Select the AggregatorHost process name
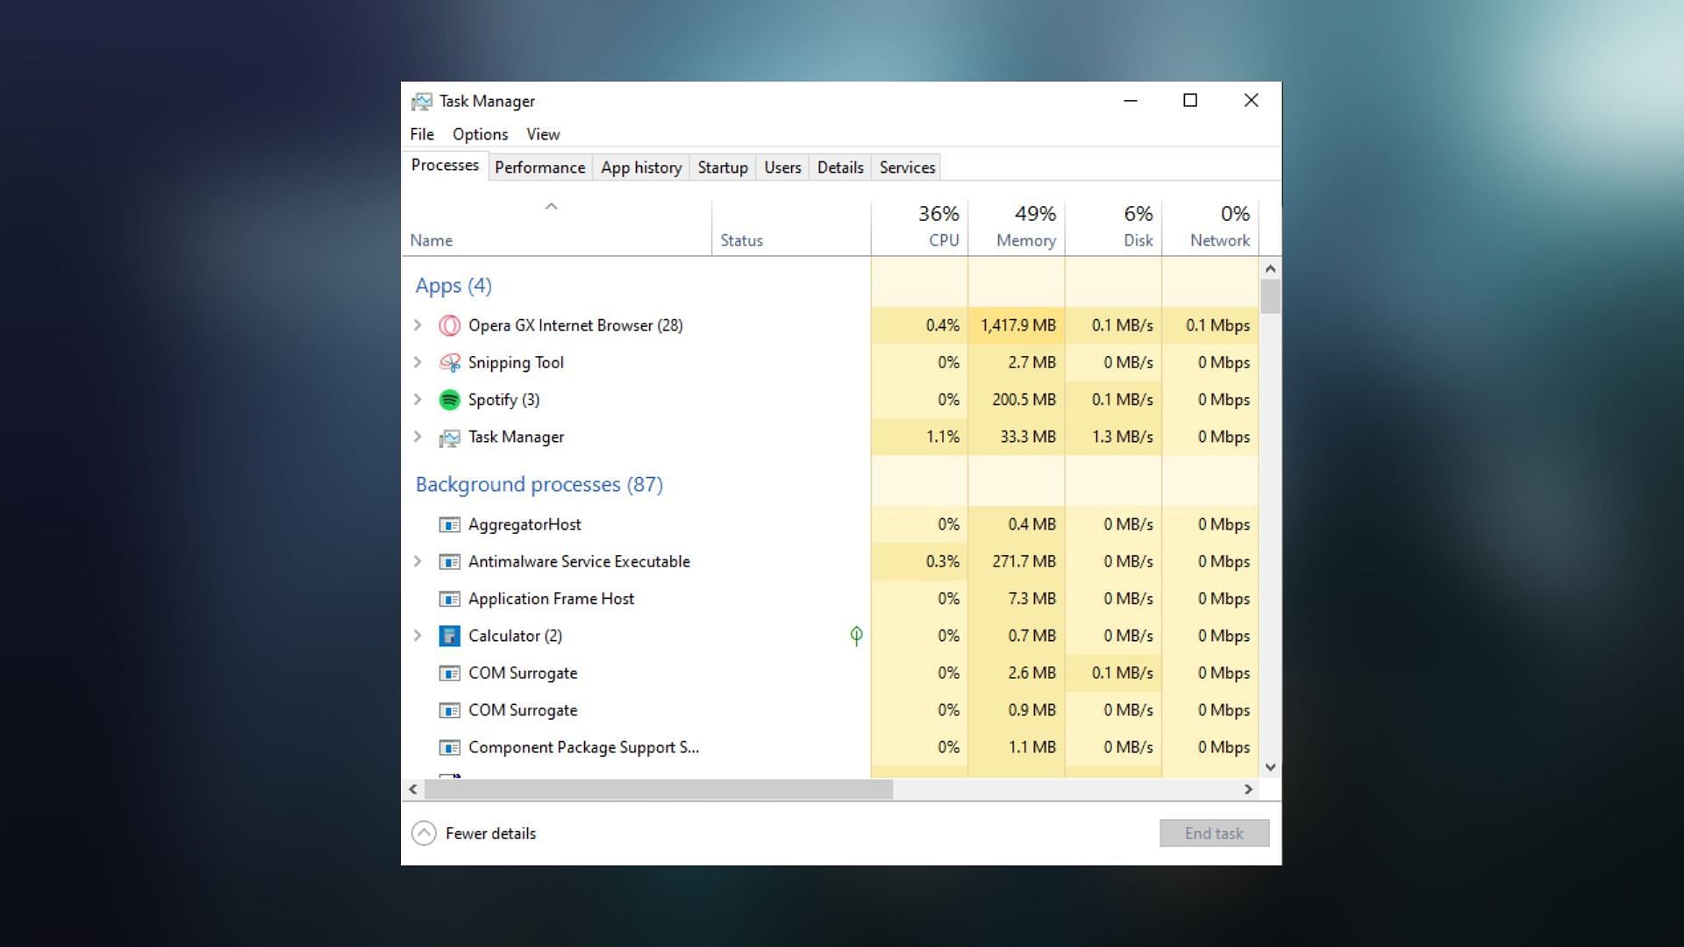Viewport: 1684px width, 947px height. tap(524, 524)
